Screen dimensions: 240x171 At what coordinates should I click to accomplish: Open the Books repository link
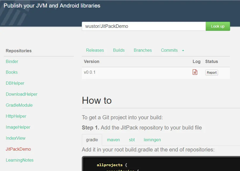[12, 72]
